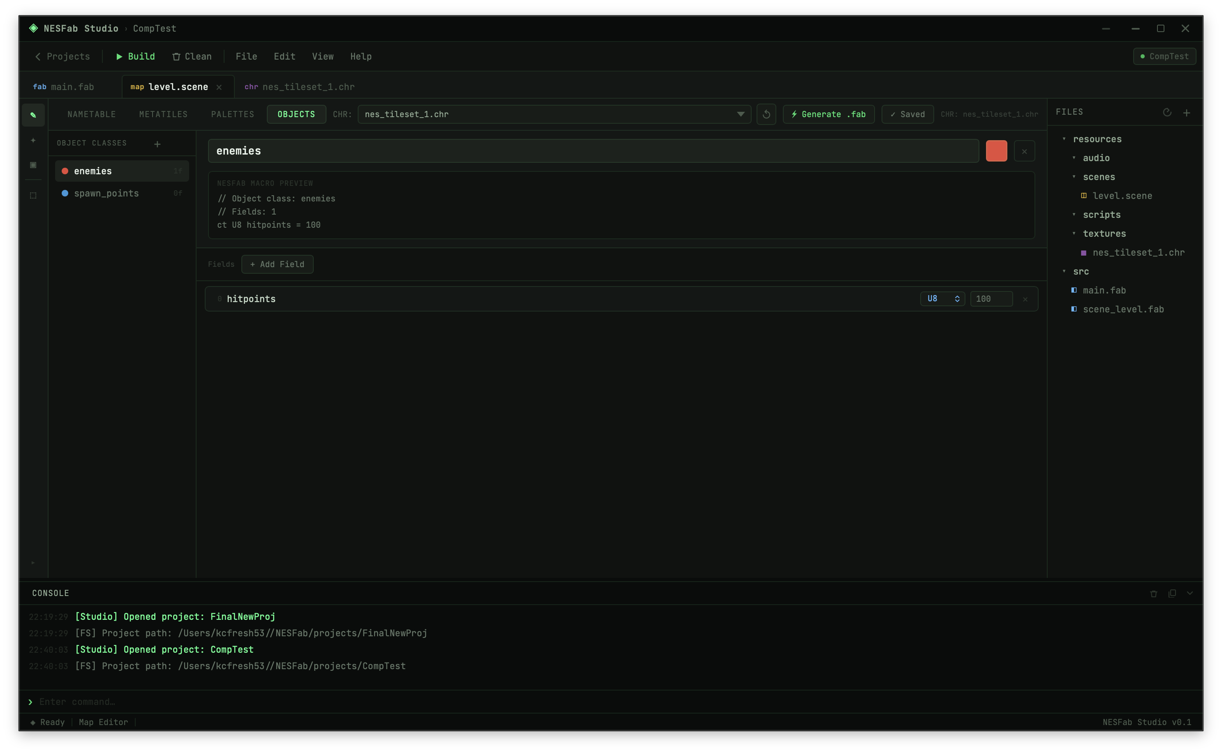Add a new file in Files panel
Image resolution: width=1222 pixels, height=753 pixels.
1187,113
